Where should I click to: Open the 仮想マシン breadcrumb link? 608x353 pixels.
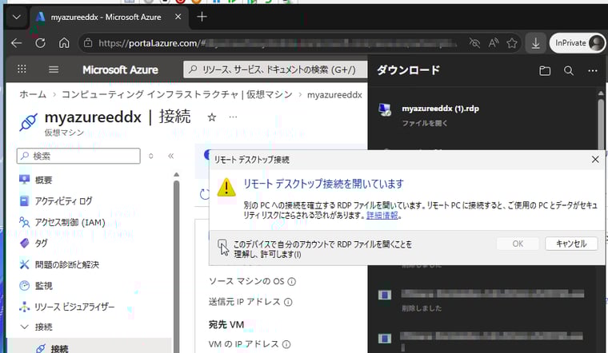click(x=177, y=94)
